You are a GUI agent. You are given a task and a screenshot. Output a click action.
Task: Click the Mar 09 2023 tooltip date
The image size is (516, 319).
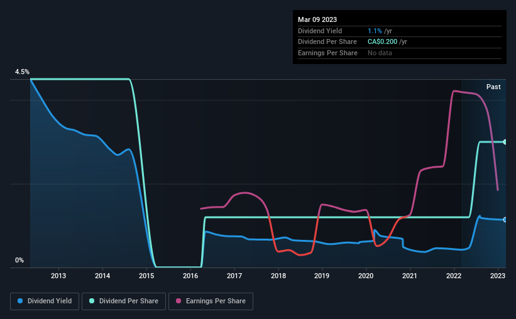(317, 19)
